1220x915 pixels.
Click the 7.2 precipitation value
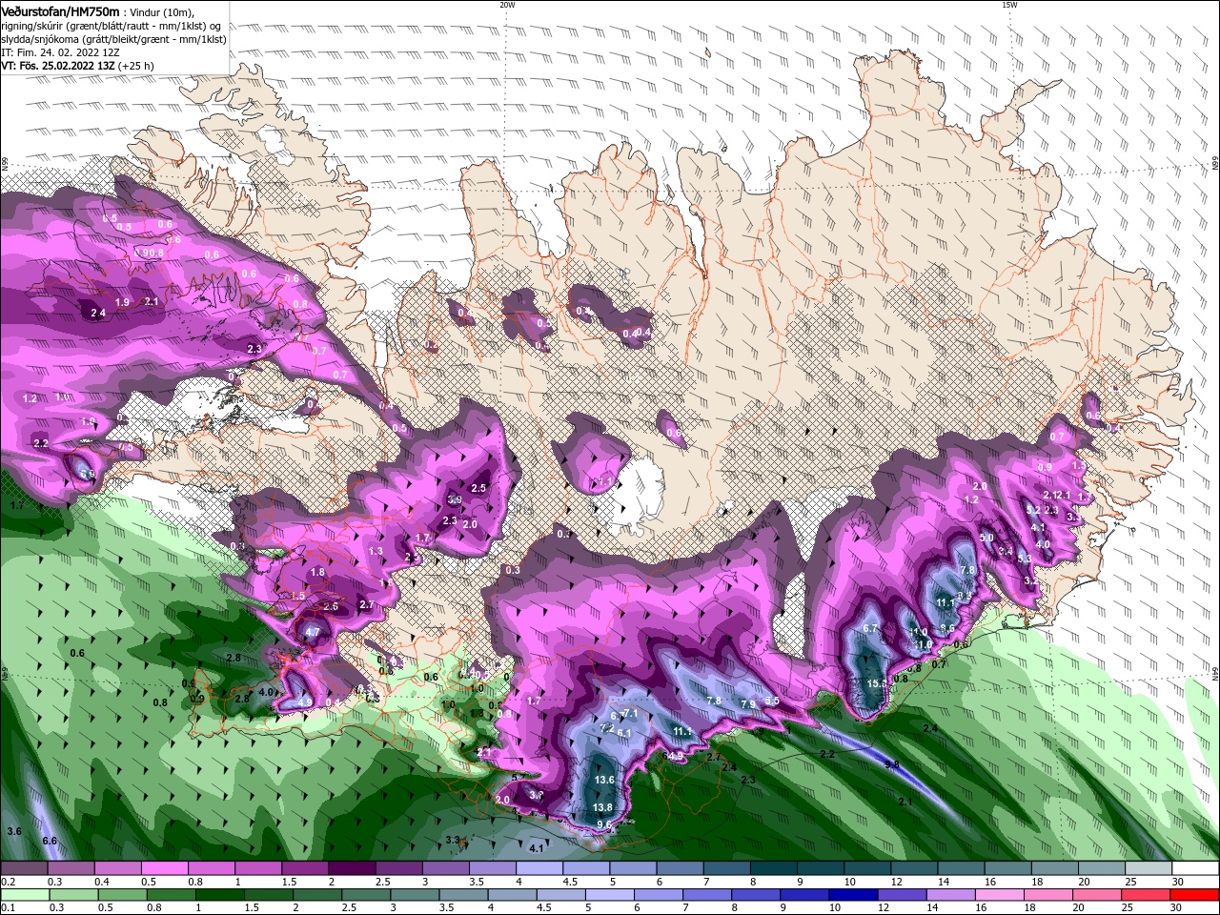pyautogui.click(x=607, y=727)
